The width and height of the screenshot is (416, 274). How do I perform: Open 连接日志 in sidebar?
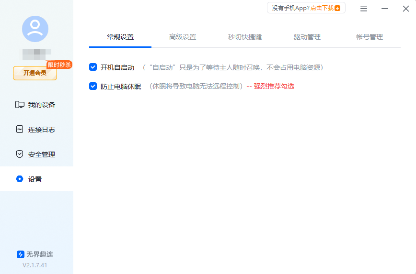point(36,130)
